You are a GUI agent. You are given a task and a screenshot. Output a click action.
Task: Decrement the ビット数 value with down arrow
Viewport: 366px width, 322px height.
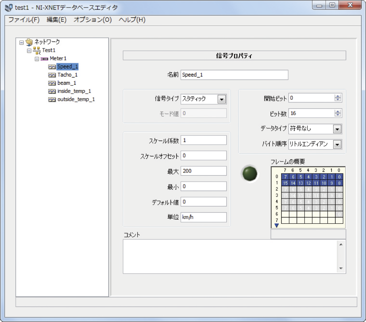pos(337,115)
